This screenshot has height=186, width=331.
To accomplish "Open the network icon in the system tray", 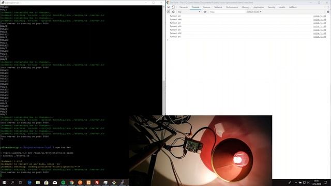I will click(304, 182).
